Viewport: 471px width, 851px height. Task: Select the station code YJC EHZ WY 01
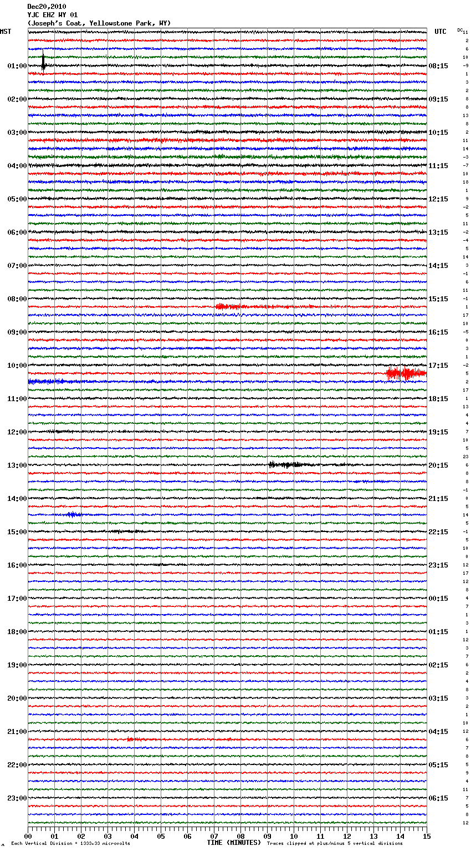click(52, 15)
